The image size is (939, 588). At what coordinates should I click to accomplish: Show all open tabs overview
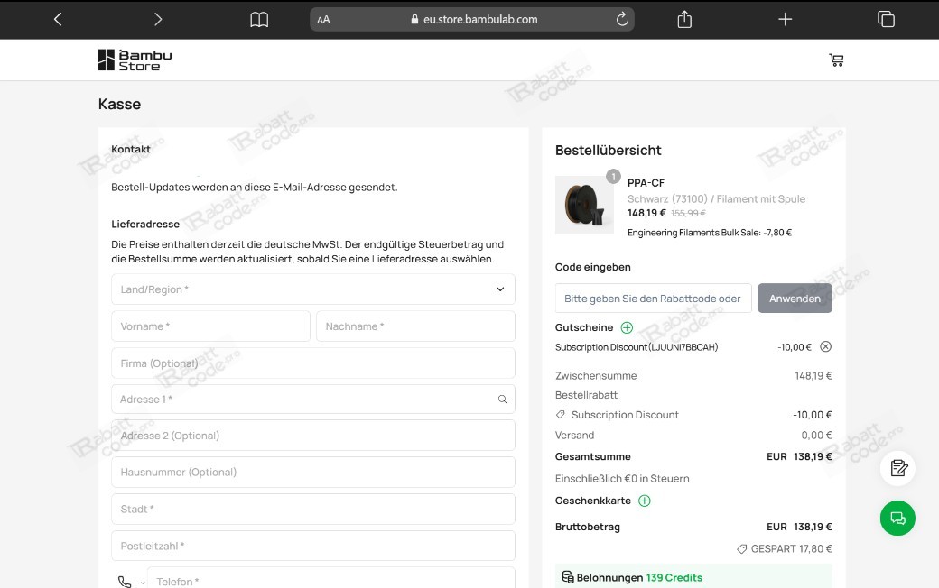click(x=886, y=19)
